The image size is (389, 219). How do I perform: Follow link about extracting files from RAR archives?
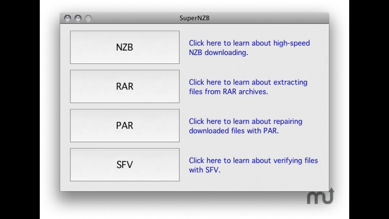pos(248,82)
